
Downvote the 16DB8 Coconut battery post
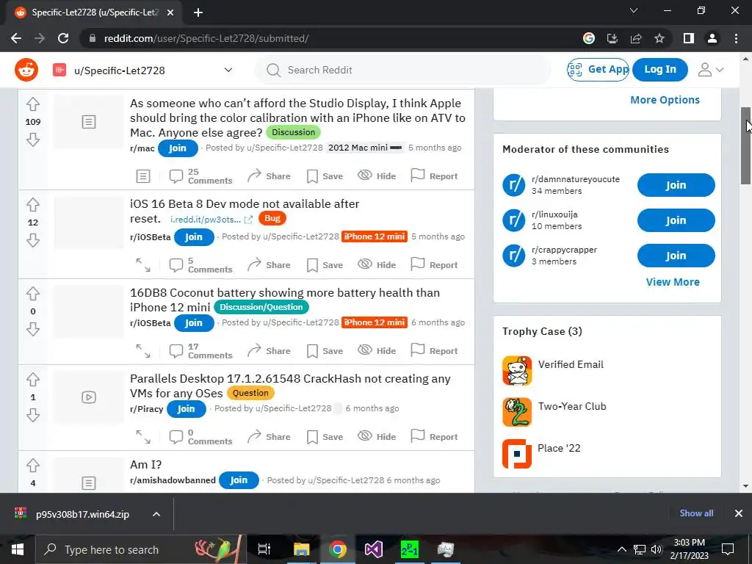(x=32, y=329)
